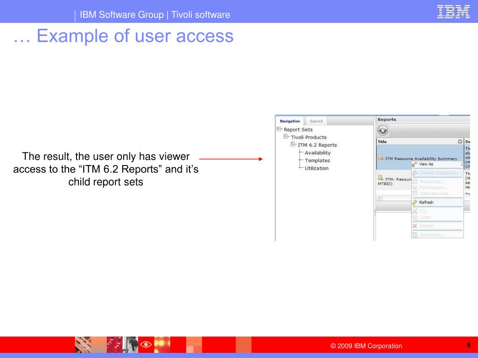
Task: Choose View As from context menu
Action: [437, 164]
